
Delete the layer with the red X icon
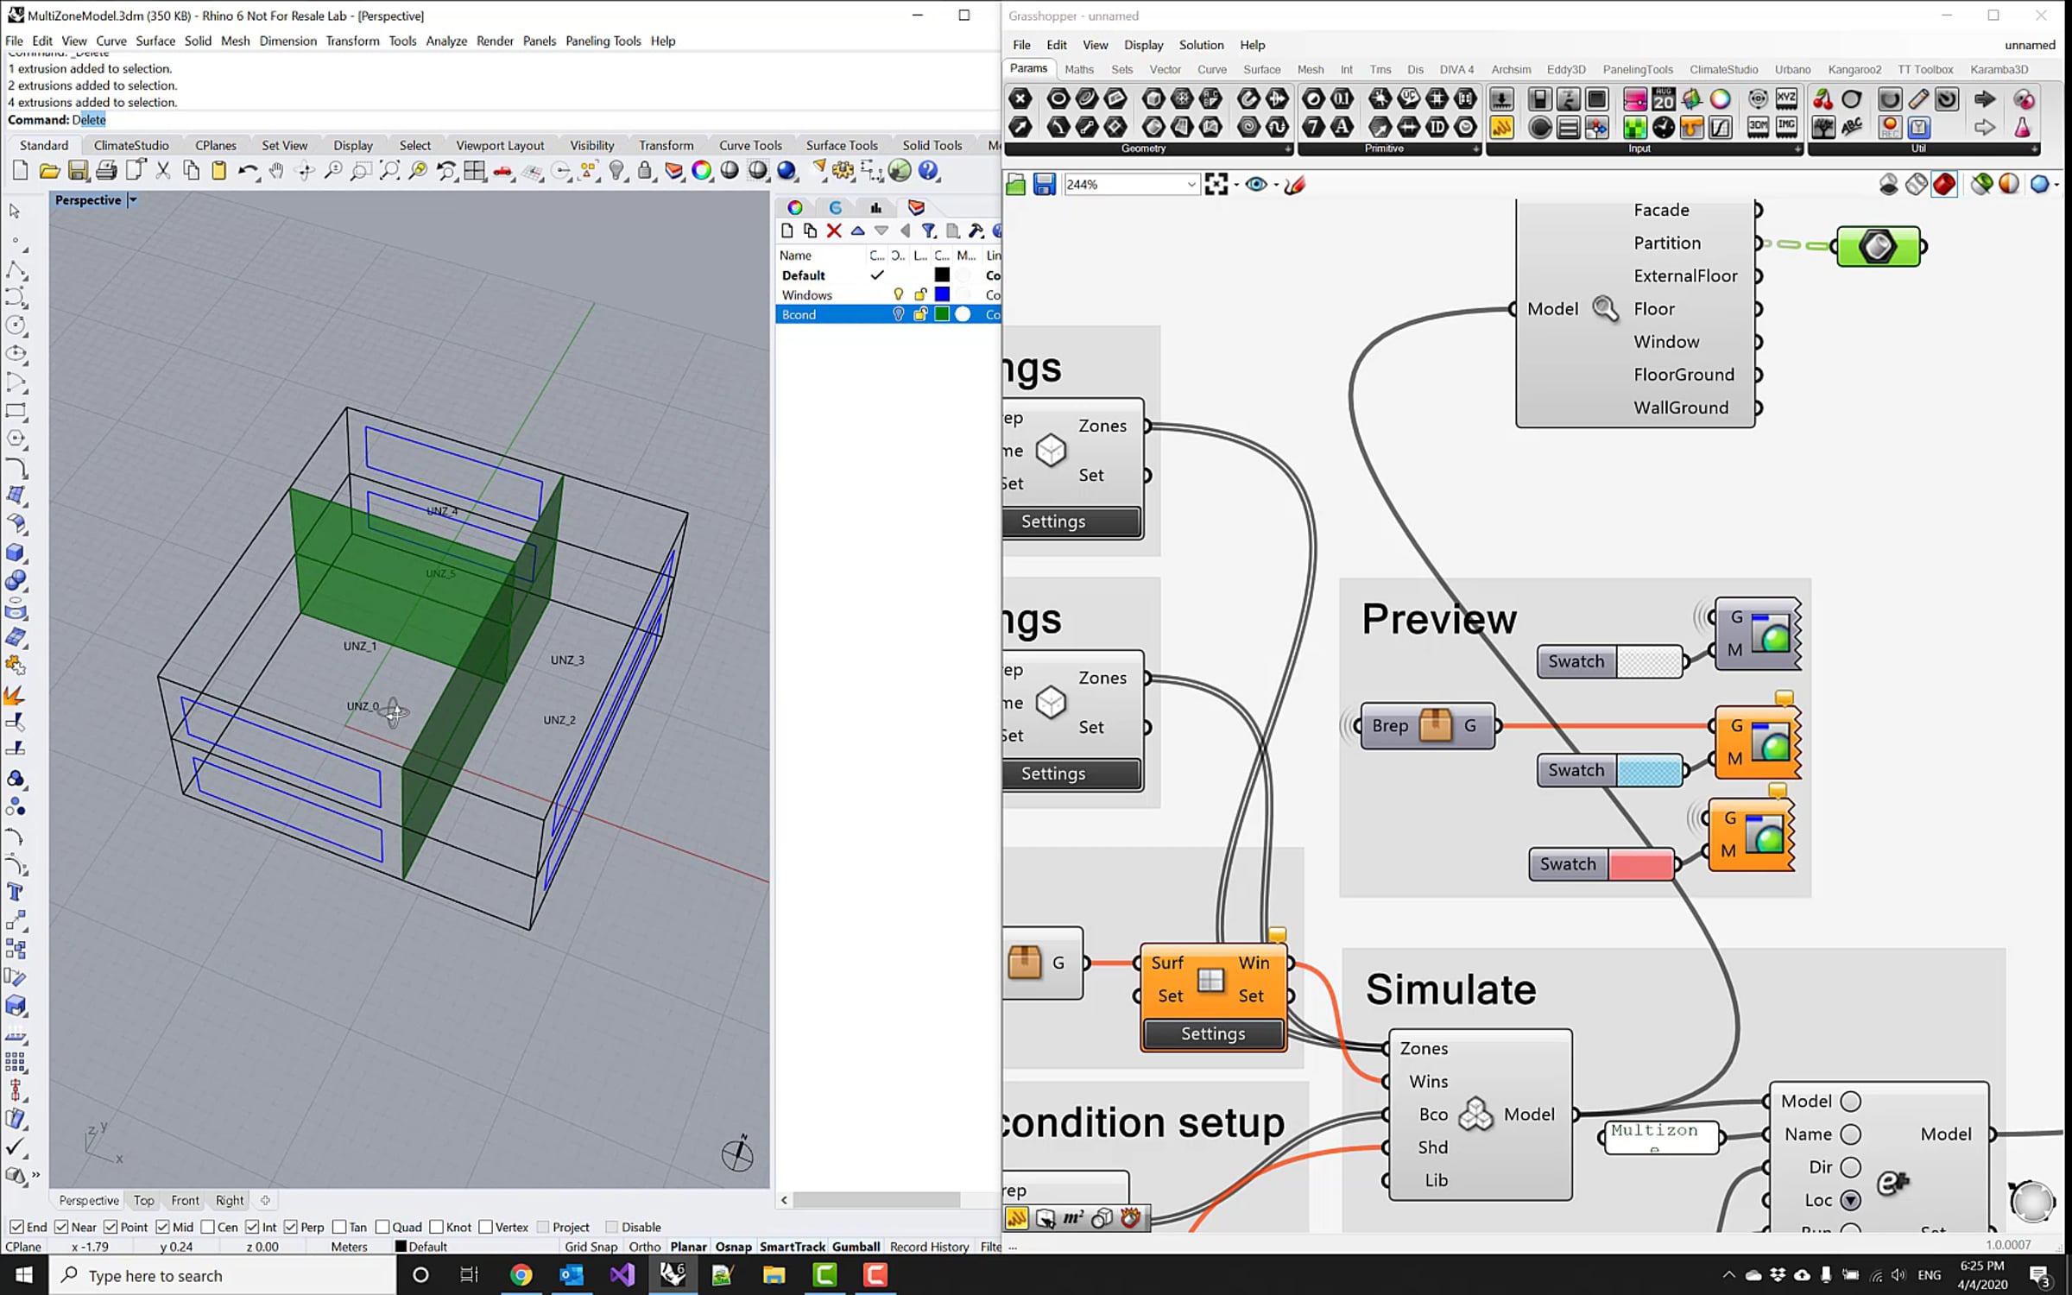pyautogui.click(x=834, y=231)
